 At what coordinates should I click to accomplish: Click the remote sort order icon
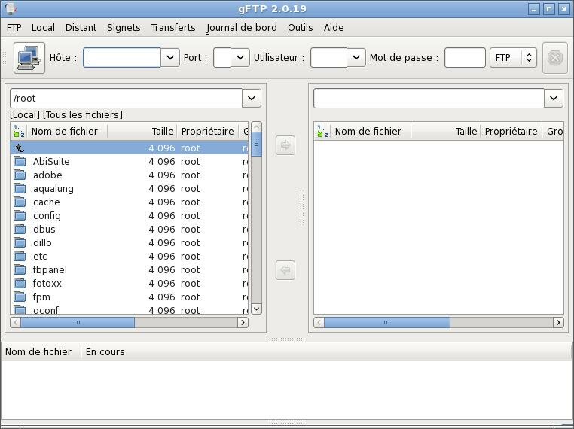(322, 131)
